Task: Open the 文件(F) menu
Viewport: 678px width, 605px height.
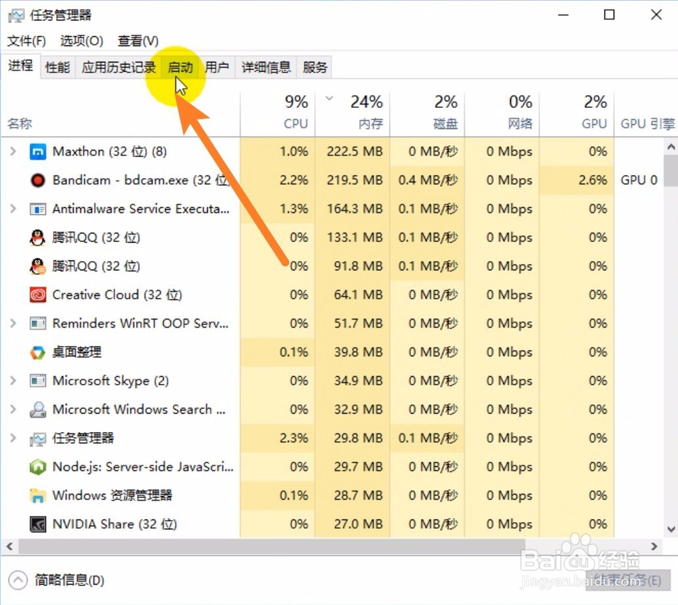Action: pyautogui.click(x=26, y=41)
